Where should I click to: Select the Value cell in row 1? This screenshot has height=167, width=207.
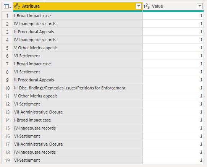click(173, 16)
